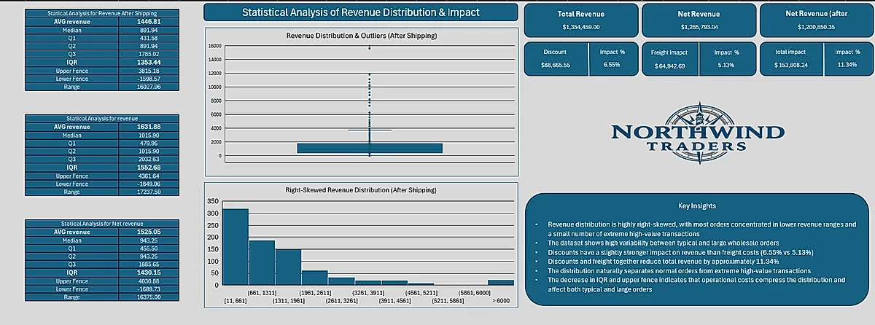Click the Statical Analysis for Net revenue header
This screenshot has width=875, height=325.
(x=101, y=223)
